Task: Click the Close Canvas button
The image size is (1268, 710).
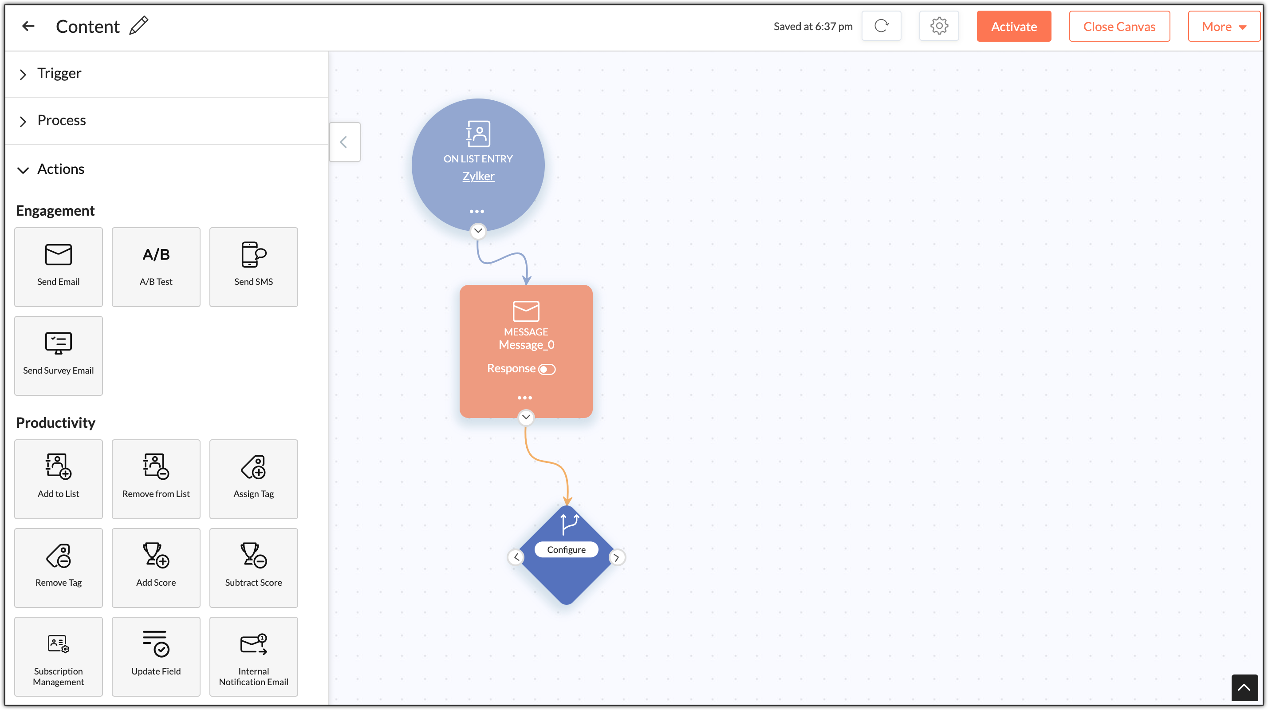Action: pyautogui.click(x=1119, y=27)
